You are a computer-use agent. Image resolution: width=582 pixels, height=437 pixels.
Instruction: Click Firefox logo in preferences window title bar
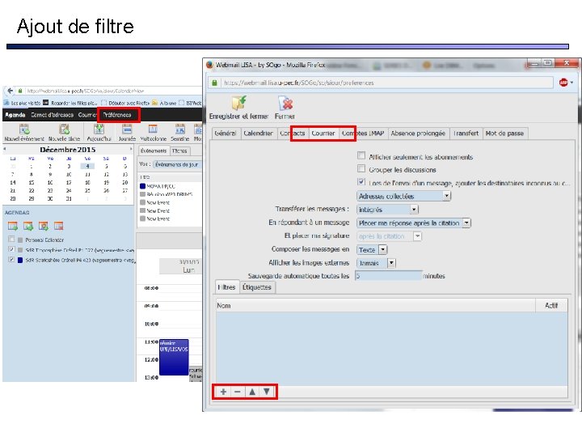click(x=209, y=65)
